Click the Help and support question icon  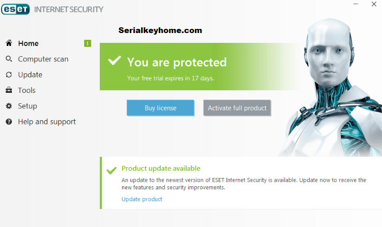point(9,122)
